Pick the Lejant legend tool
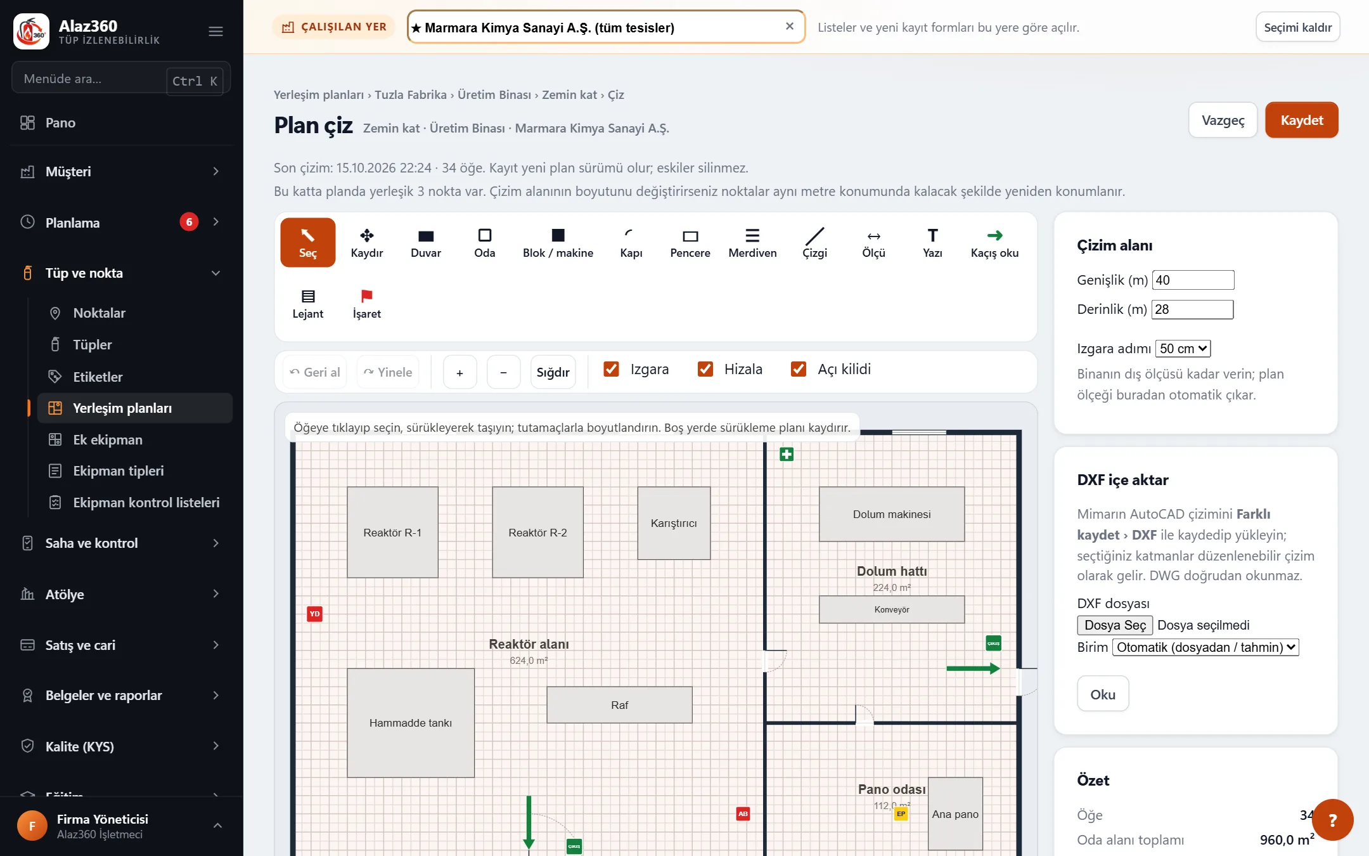This screenshot has height=856, width=1369. click(x=307, y=304)
